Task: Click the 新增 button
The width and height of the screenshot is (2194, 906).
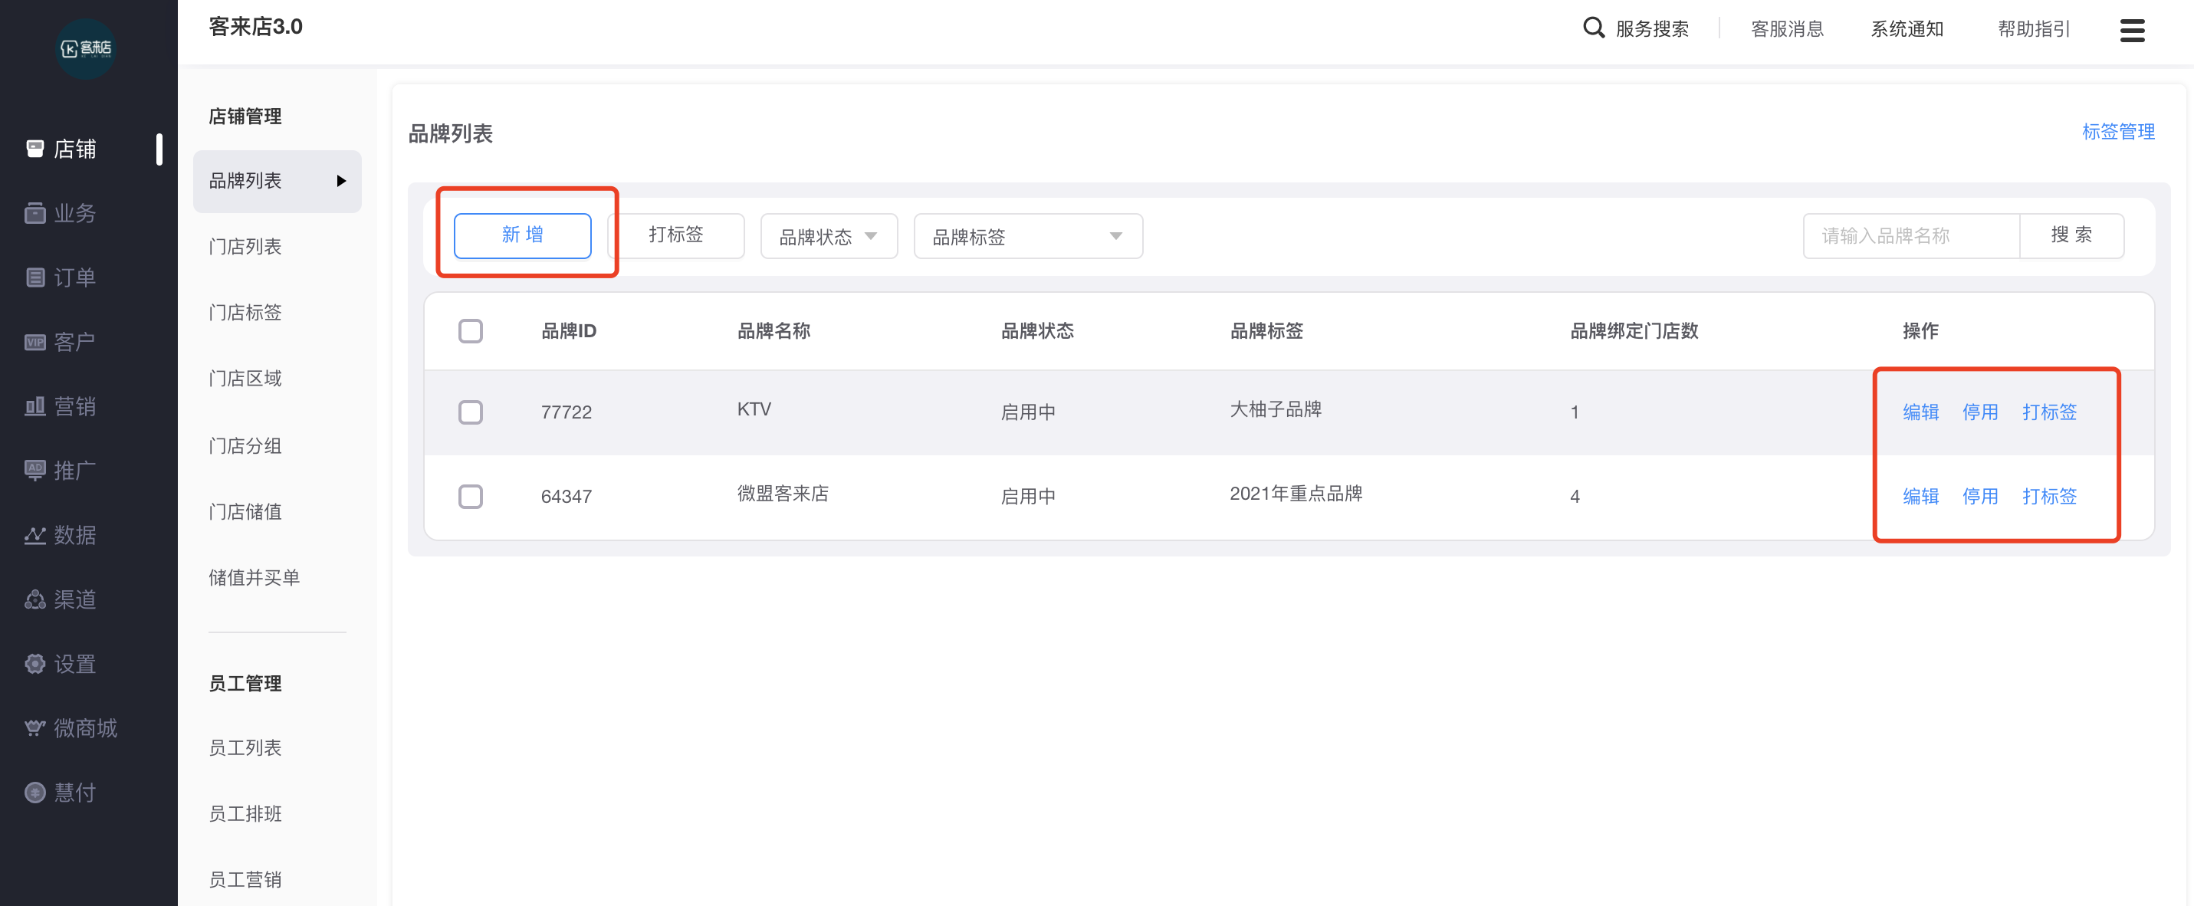Action: [522, 236]
